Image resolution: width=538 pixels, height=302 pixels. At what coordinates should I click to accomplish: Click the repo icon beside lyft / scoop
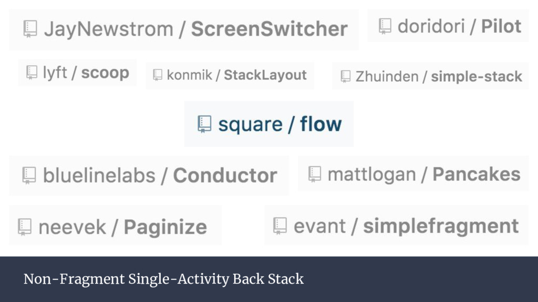pos(32,72)
